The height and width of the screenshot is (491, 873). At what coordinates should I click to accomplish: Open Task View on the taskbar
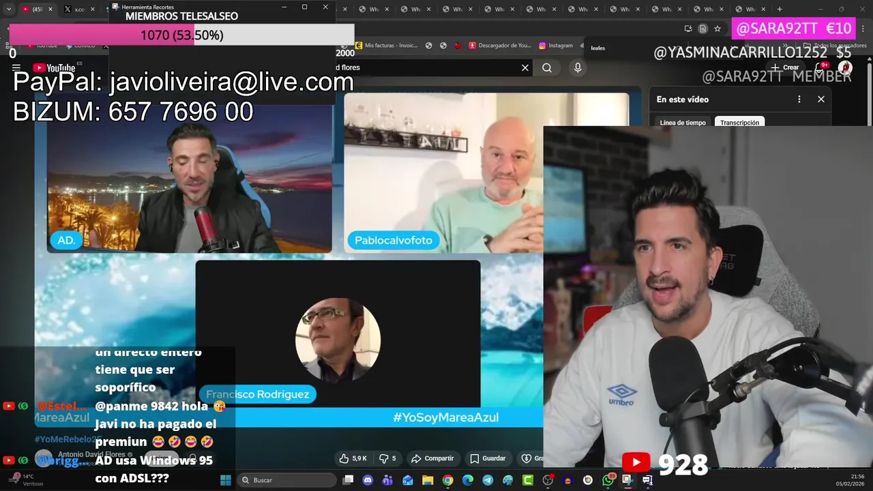pyautogui.click(x=348, y=480)
